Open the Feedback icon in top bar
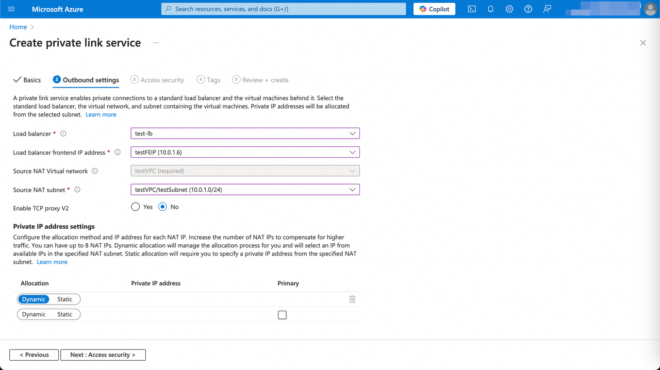This screenshot has height=370, width=660. point(547,9)
